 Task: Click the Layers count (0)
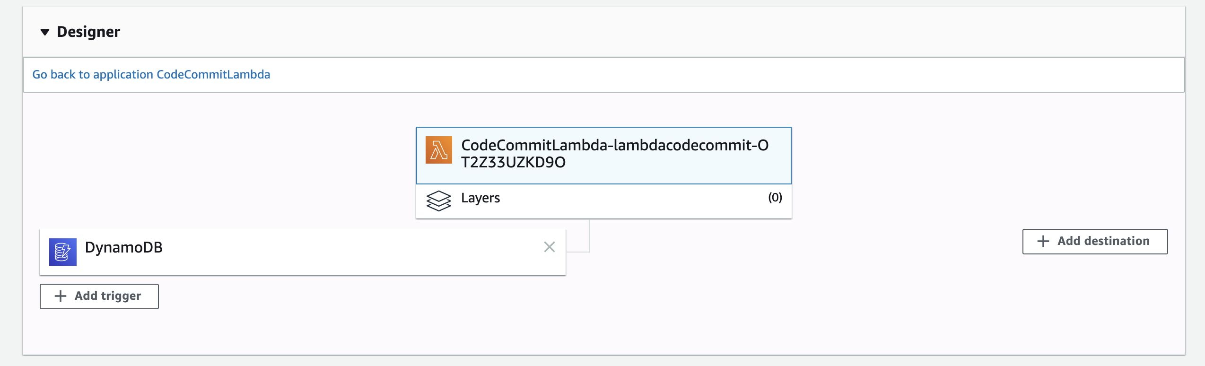(x=775, y=197)
